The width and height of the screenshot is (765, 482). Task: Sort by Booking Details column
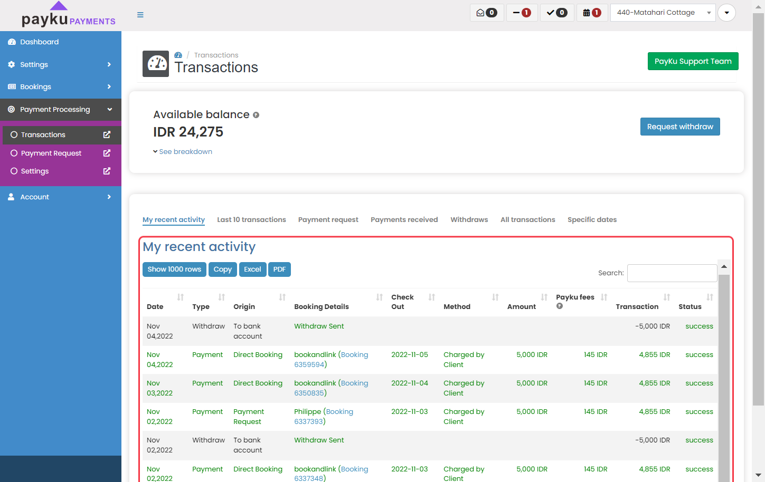tap(338, 302)
